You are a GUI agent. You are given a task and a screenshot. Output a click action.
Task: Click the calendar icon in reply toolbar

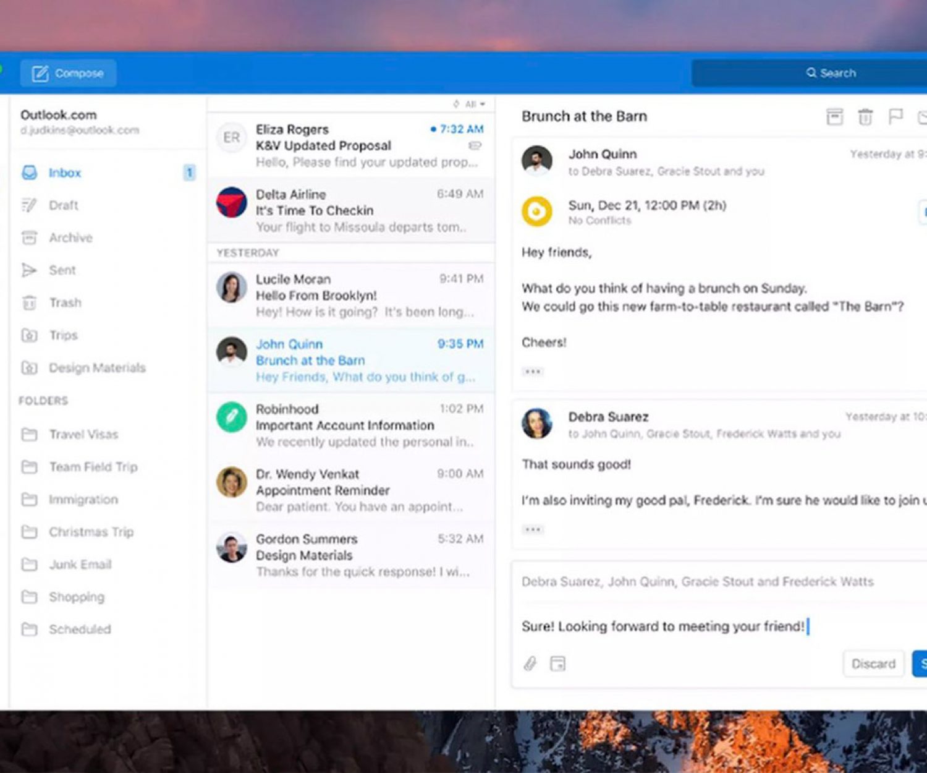[x=557, y=664]
